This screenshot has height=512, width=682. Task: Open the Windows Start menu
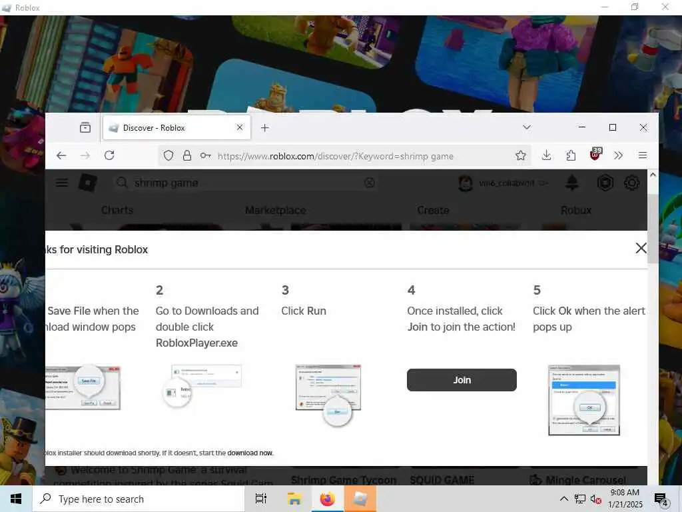pyautogui.click(x=16, y=499)
